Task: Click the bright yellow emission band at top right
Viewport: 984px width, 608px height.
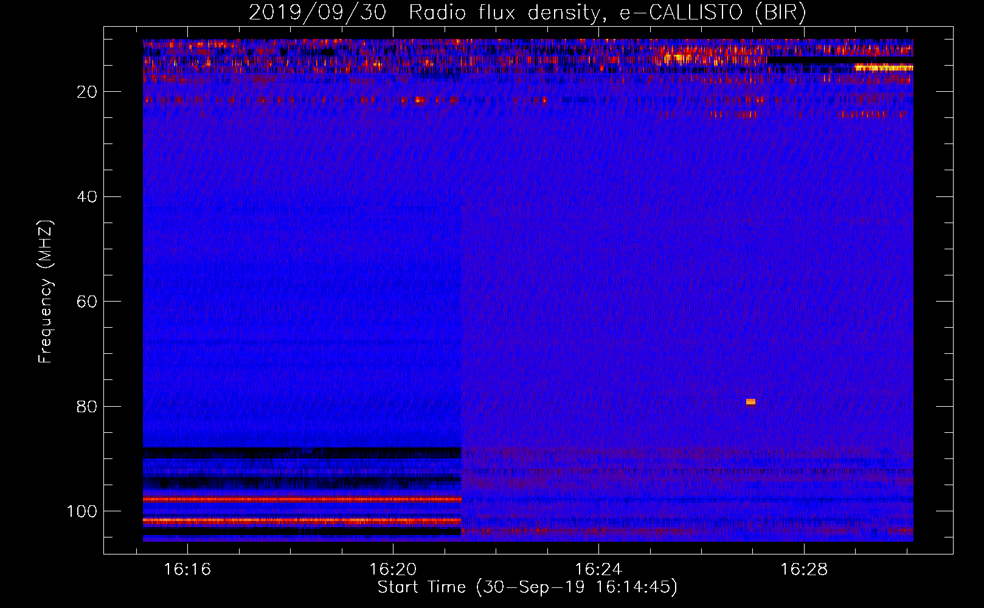Action: pos(884,67)
